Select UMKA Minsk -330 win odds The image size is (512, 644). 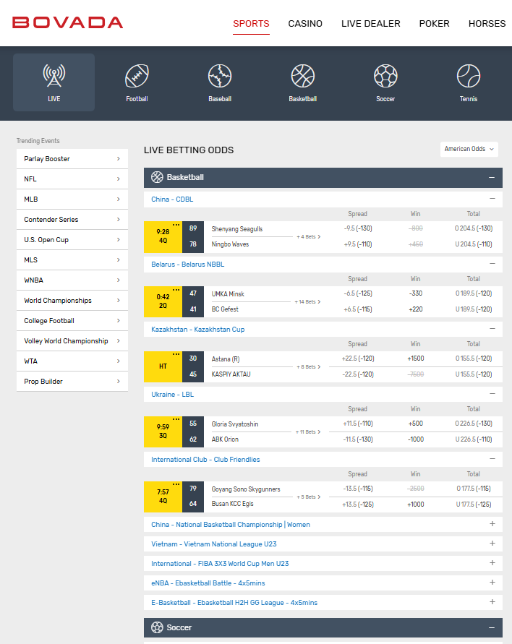(415, 294)
